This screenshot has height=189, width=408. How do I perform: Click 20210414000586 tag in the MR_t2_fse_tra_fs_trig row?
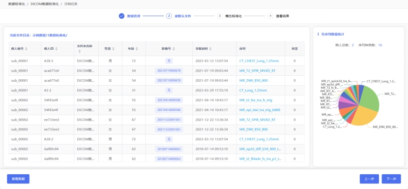(x=169, y=100)
